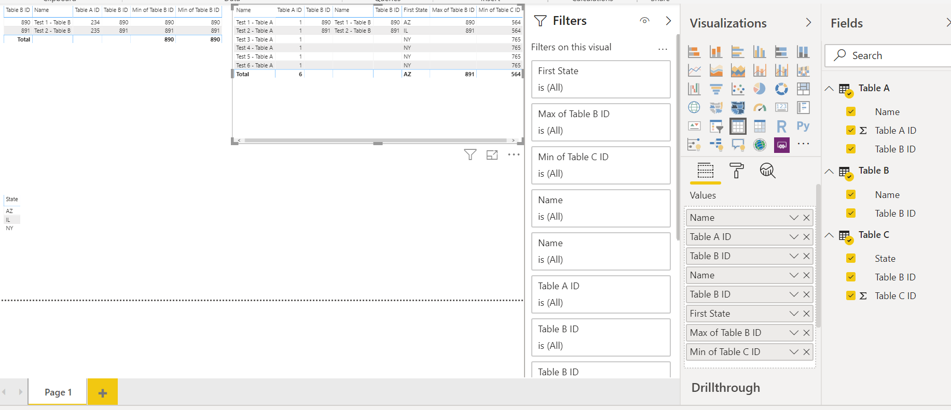Choose the gauge visualization

click(760, 107)
